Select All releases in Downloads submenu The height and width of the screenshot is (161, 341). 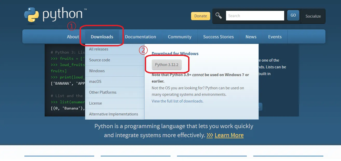pos(115,49)
